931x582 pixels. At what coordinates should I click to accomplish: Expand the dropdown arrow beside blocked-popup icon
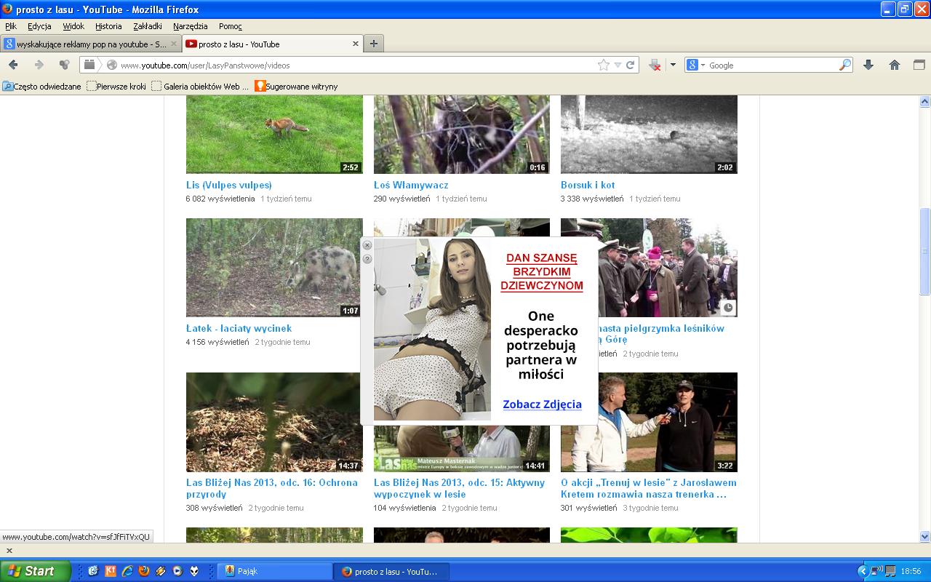(x=673, y=65)
